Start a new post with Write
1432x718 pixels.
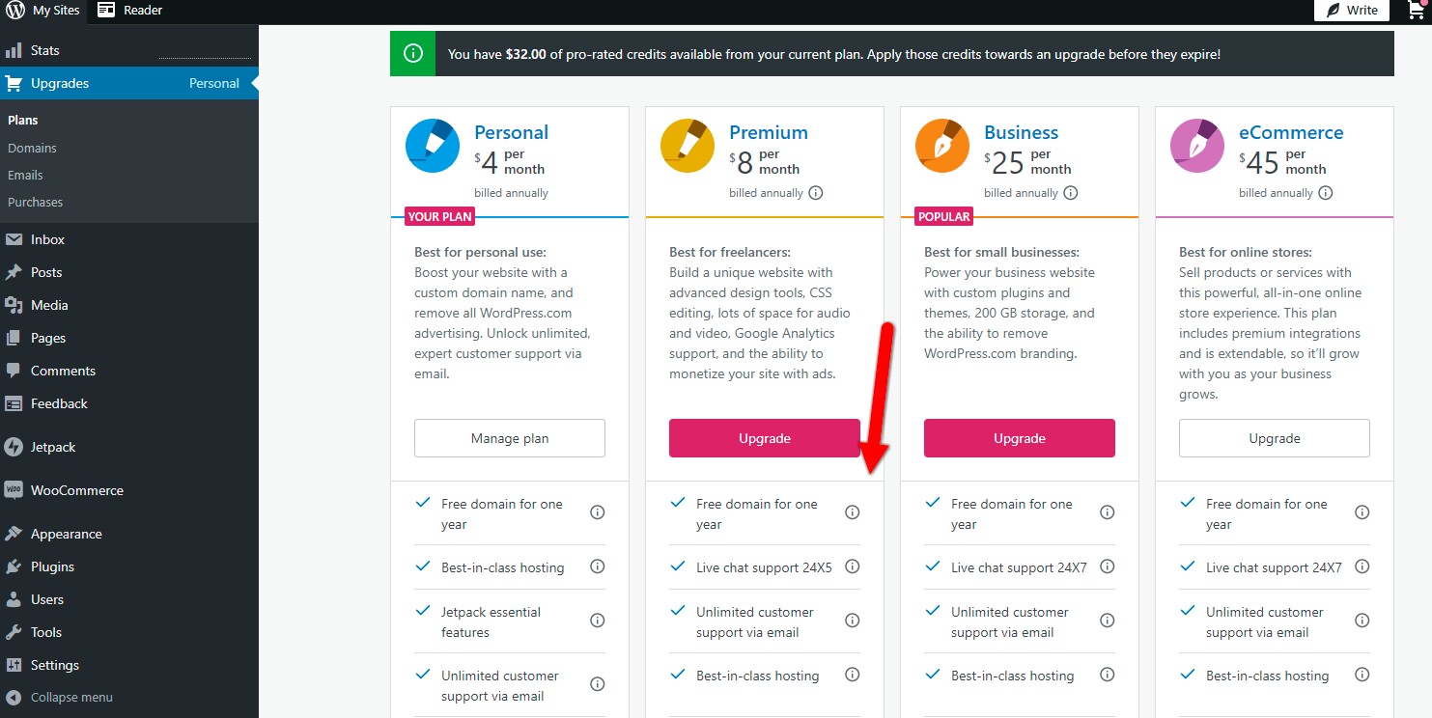(x=1351, y=10)
